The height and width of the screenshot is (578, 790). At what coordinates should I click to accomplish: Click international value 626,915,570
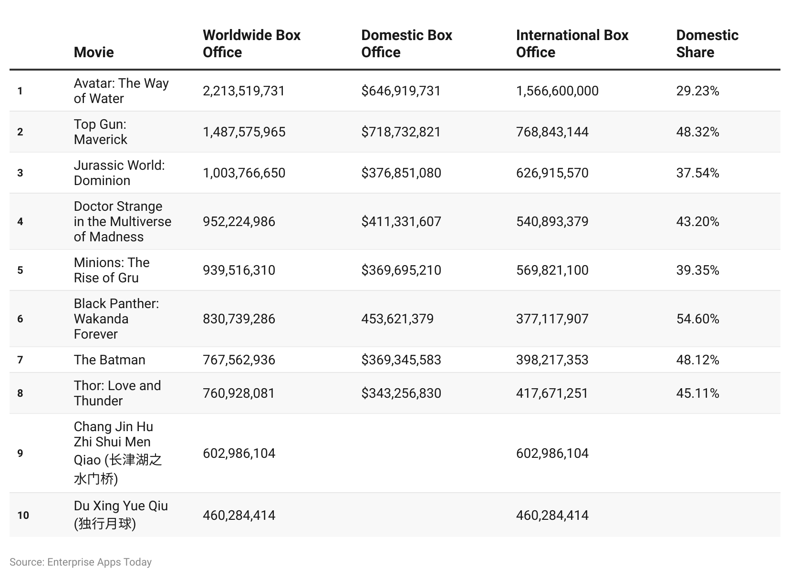(x=552, y=173)
